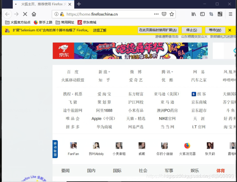Switch to the 社会 news tab
The width and height of the screenshot is (237, 182).
click(143, 171)
